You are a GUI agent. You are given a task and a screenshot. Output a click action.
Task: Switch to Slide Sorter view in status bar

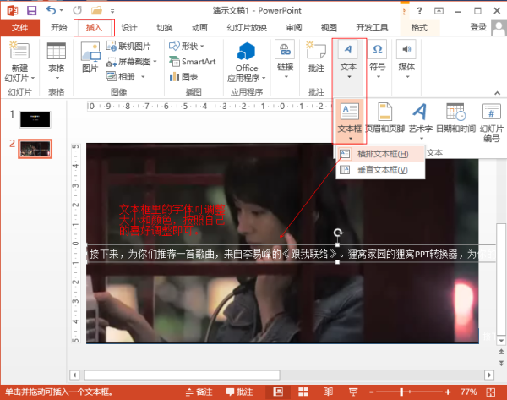(x=303, y=392)
